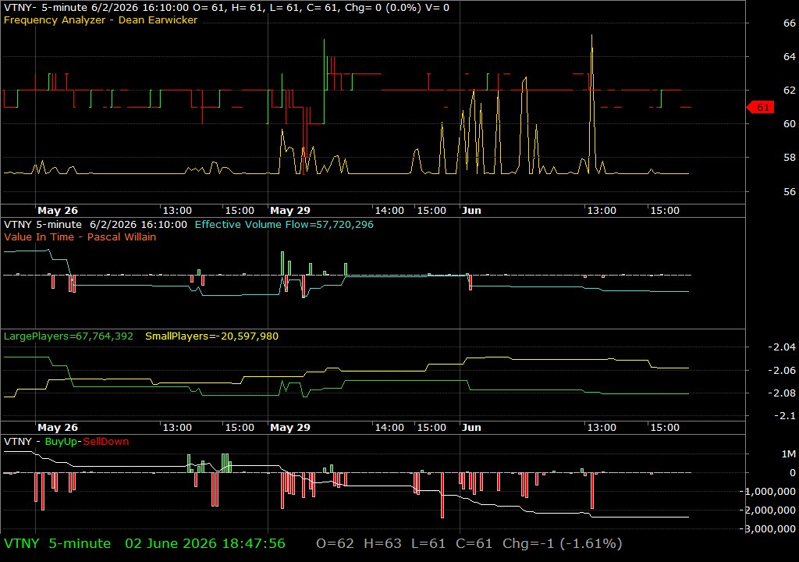
Task: Click 14:00 label in lower time axis
Action: (389, 428)
